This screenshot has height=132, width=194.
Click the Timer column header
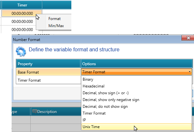[22, 5]
